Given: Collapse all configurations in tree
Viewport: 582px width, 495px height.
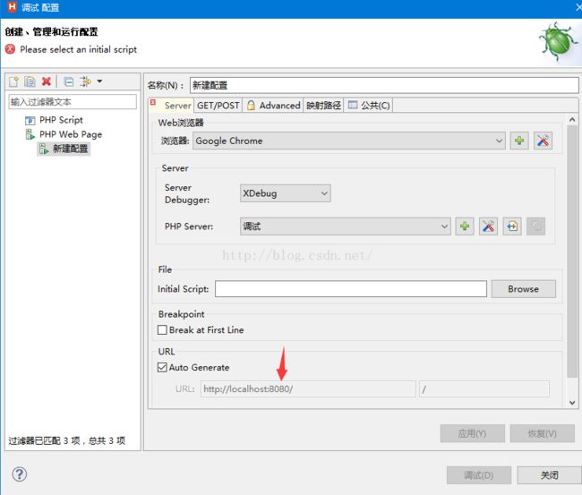Looking at the screenshot, I should (69, 81).
